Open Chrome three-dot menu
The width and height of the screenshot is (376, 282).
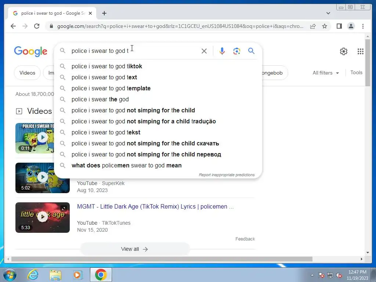(x=363, y=26)
